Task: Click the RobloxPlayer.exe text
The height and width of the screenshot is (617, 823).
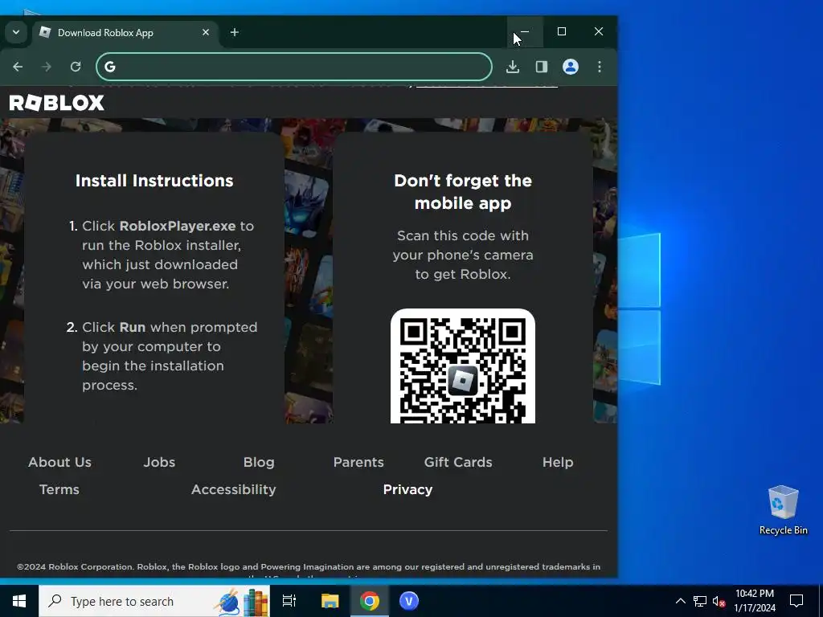Action: (x=178, y=226)
